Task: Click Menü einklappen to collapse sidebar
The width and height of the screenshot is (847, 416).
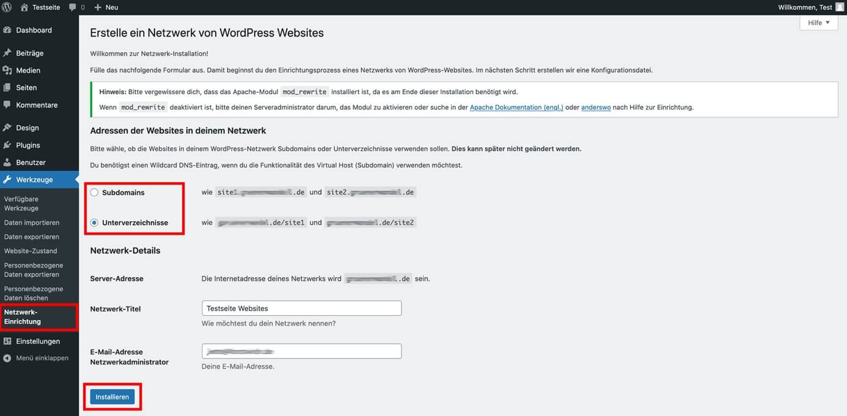Action: coord(42,358)
